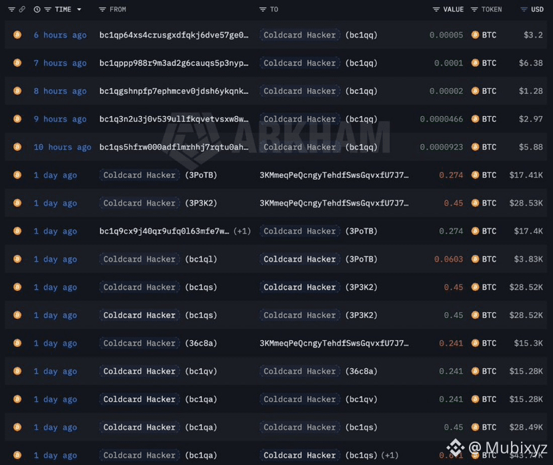553x465 pixels.
Task: Open sender address bc1q9cx9j40qr9ufq0l63mfe7w
Action: pos(164,231)
